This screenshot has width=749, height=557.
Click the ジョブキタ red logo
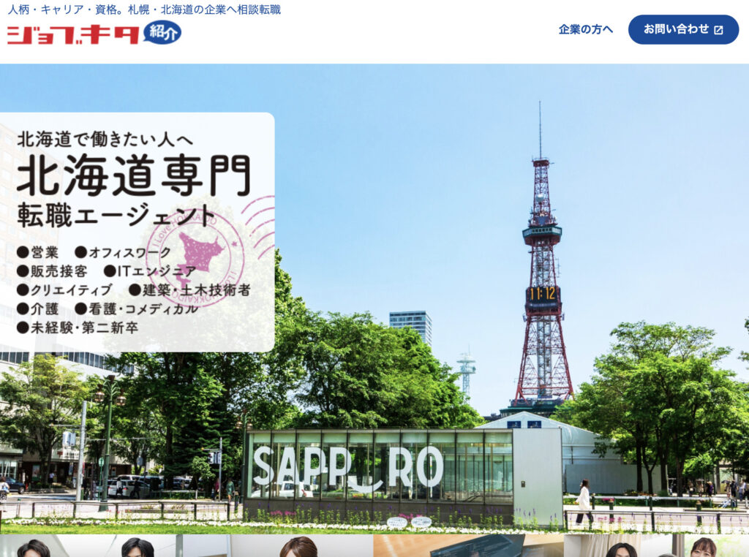tap(73, 34)
